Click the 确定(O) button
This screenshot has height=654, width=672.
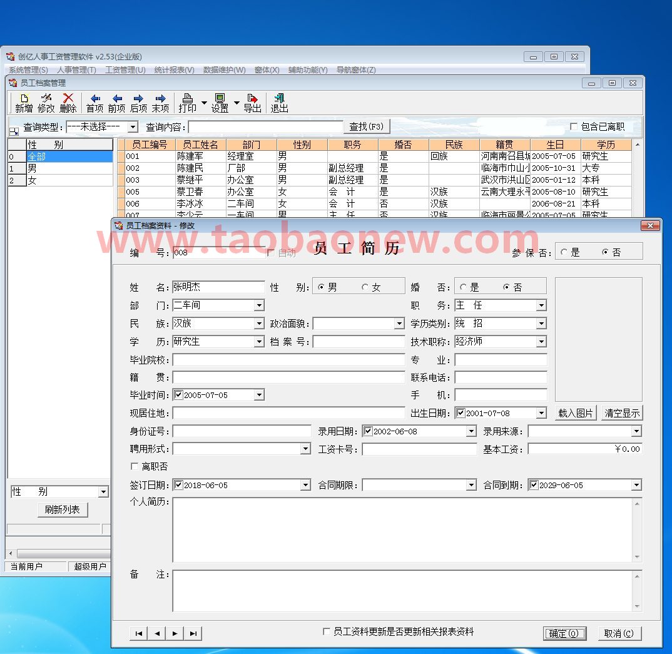click(564, 633)
